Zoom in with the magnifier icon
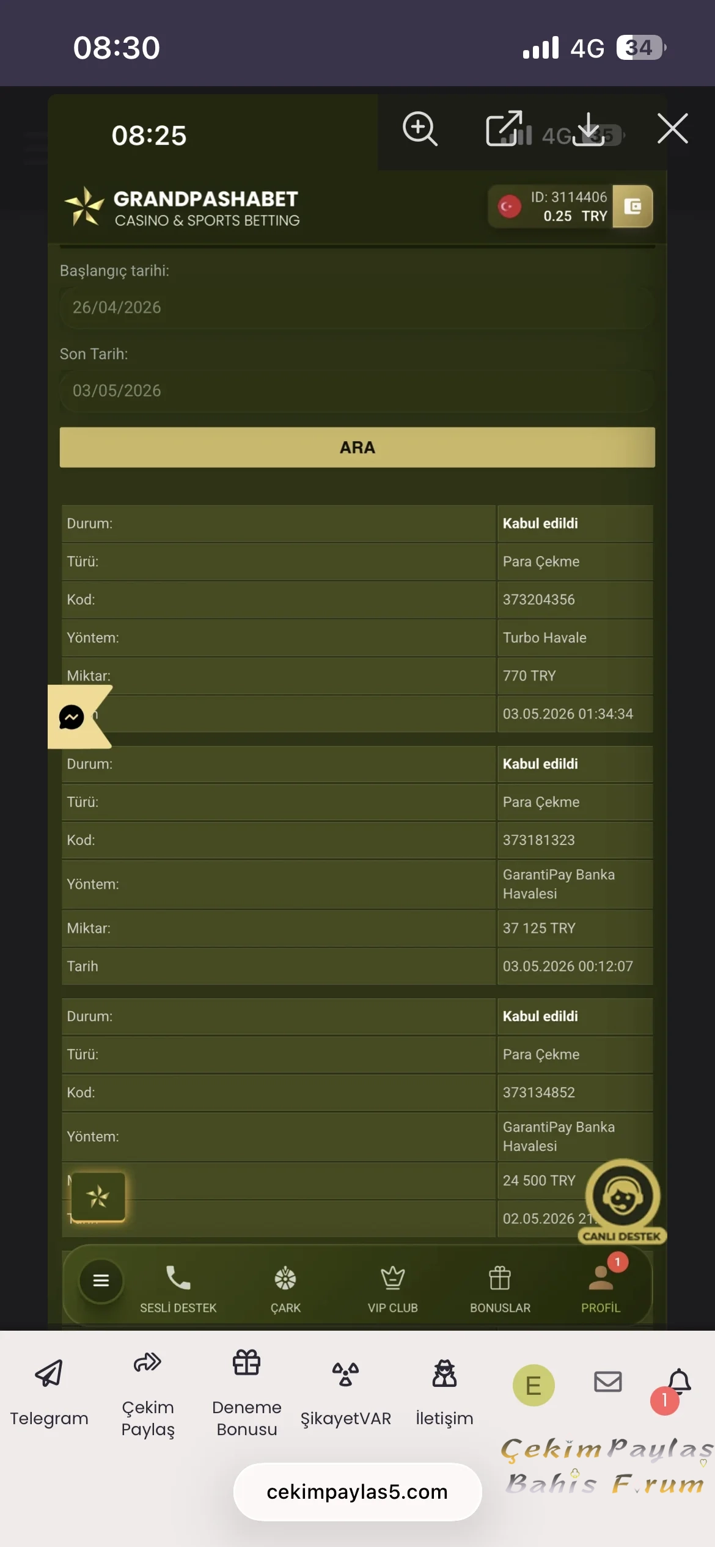Screen dimensions: 715x1547 pyautogui.click(x=420, y=129)
